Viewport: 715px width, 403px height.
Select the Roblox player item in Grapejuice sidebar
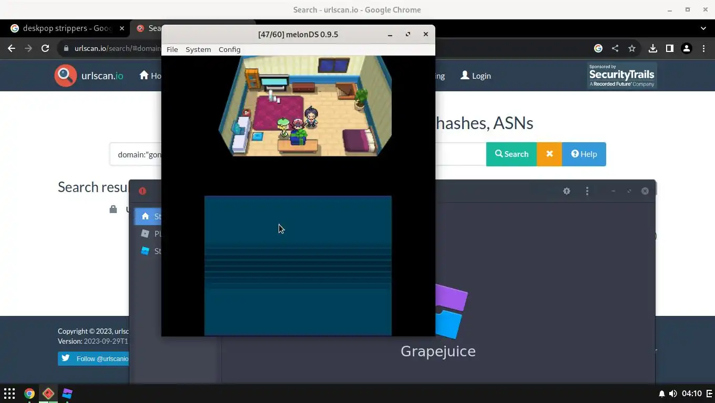pos(148,234)
